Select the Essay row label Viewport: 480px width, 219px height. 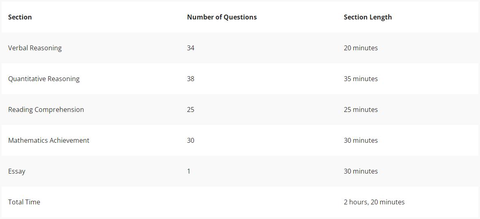coord(17,172)
